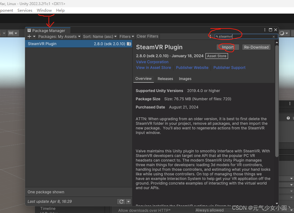
Task: Expand the grid snapping dropdown arrow
Action: pos(16,33)
